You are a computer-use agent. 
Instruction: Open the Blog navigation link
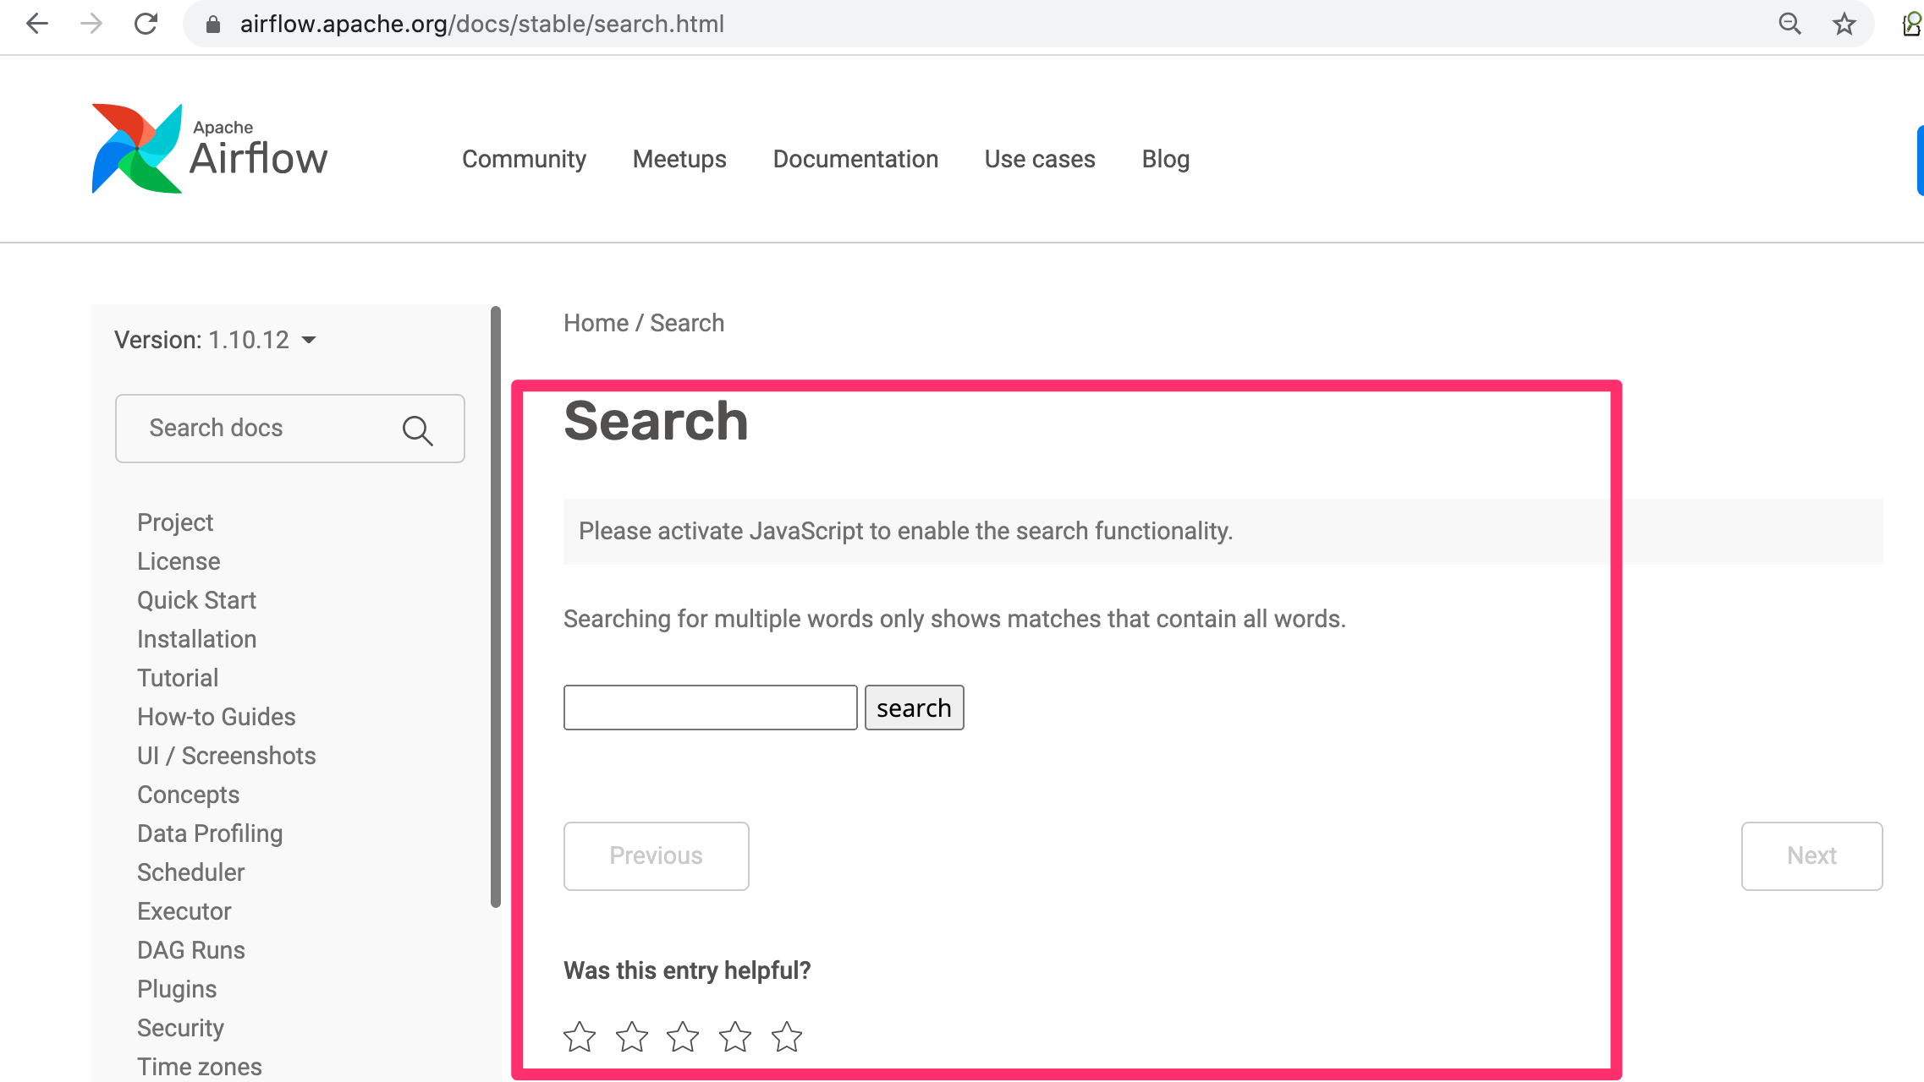tap(1165, 159)
